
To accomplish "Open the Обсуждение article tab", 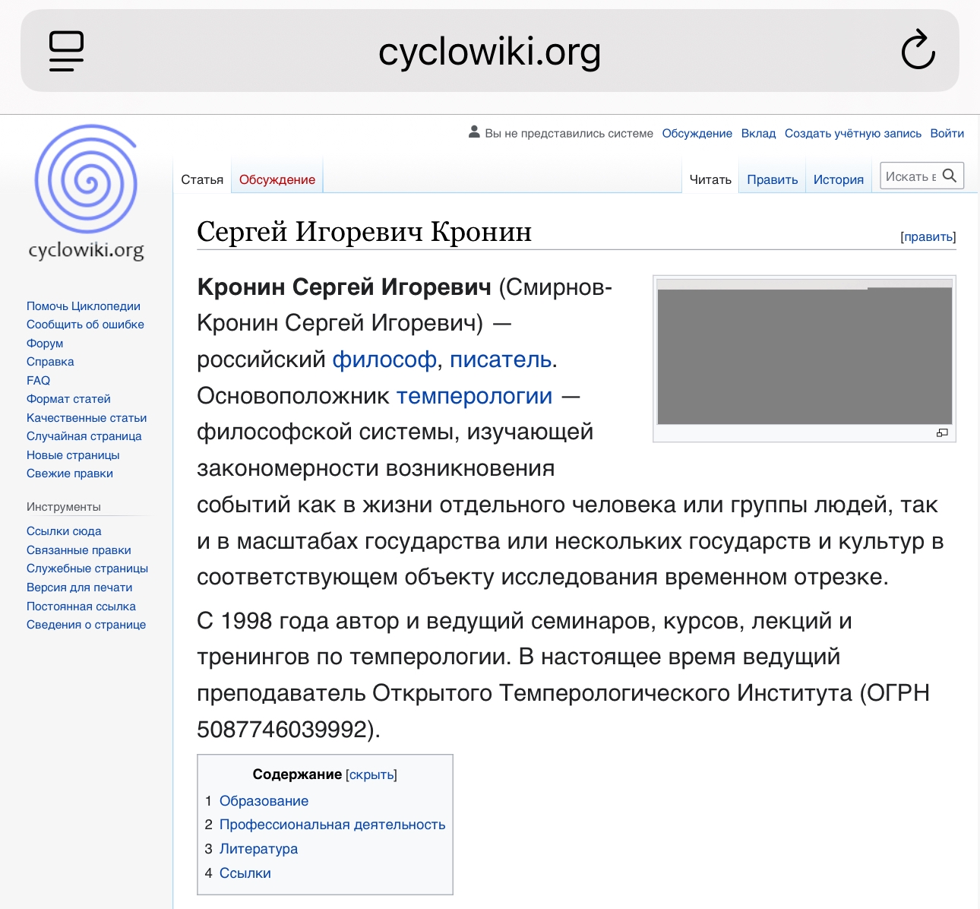I will click(x=277, y=179).
